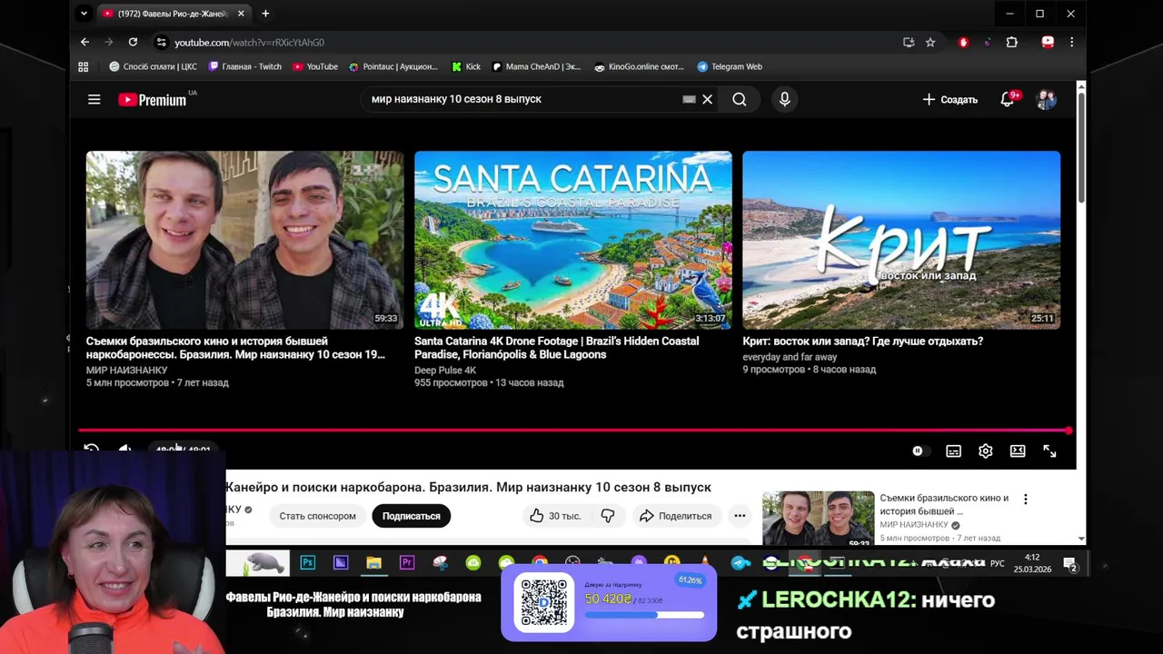The width and height of the screenshot is (1163, 654).
Task: Open the Крит video thumbnail
Action: 901,240
